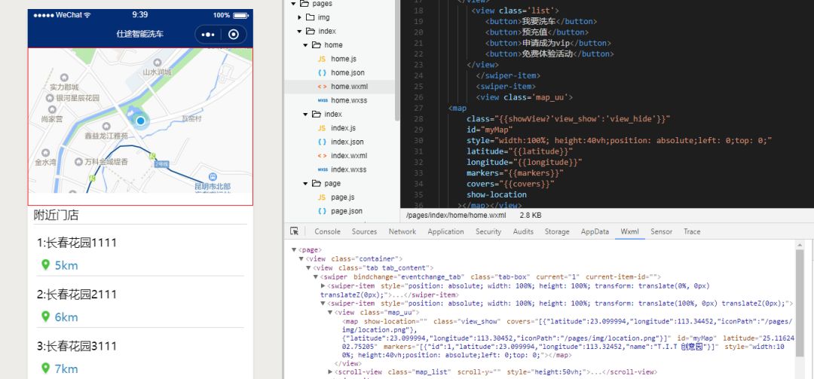
Task: Click the location pin beside 5km
Action: tap(46, 264)
